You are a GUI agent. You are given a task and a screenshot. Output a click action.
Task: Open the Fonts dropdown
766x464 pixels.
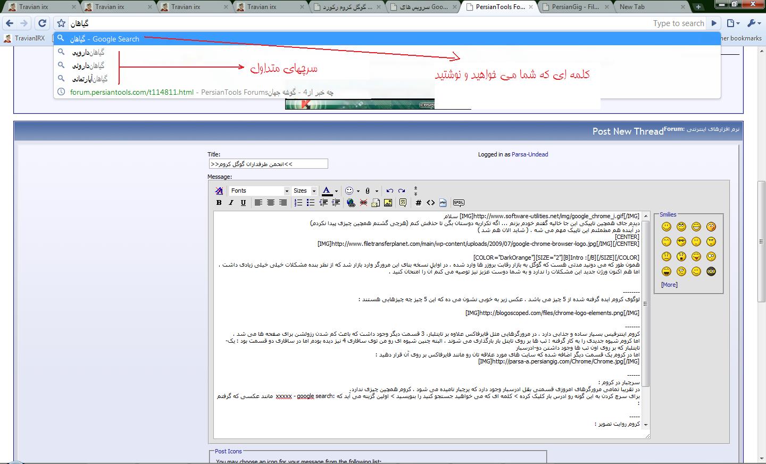[260, 190]
